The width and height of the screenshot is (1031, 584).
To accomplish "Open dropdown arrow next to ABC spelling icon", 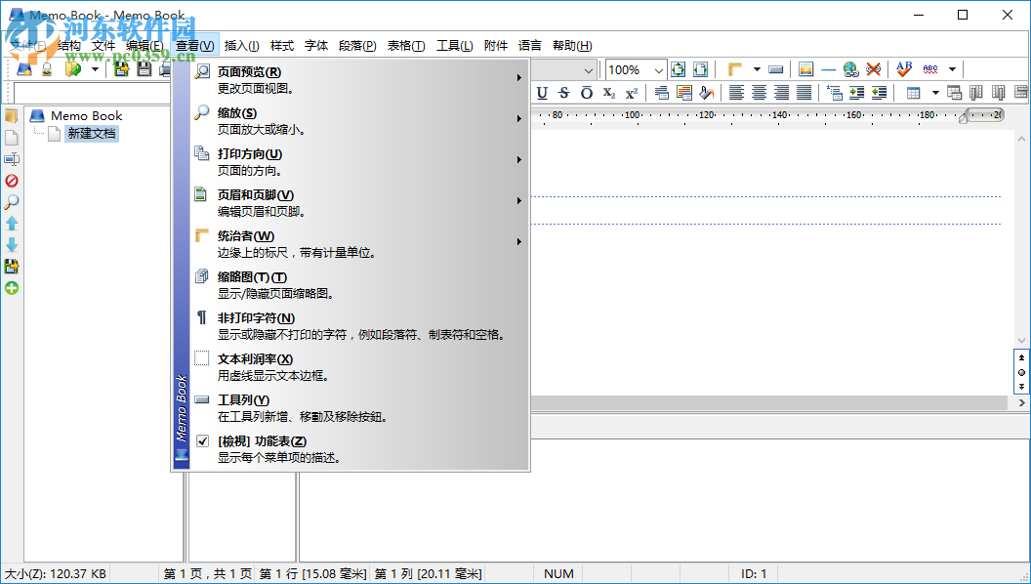I will coord(952,69).
